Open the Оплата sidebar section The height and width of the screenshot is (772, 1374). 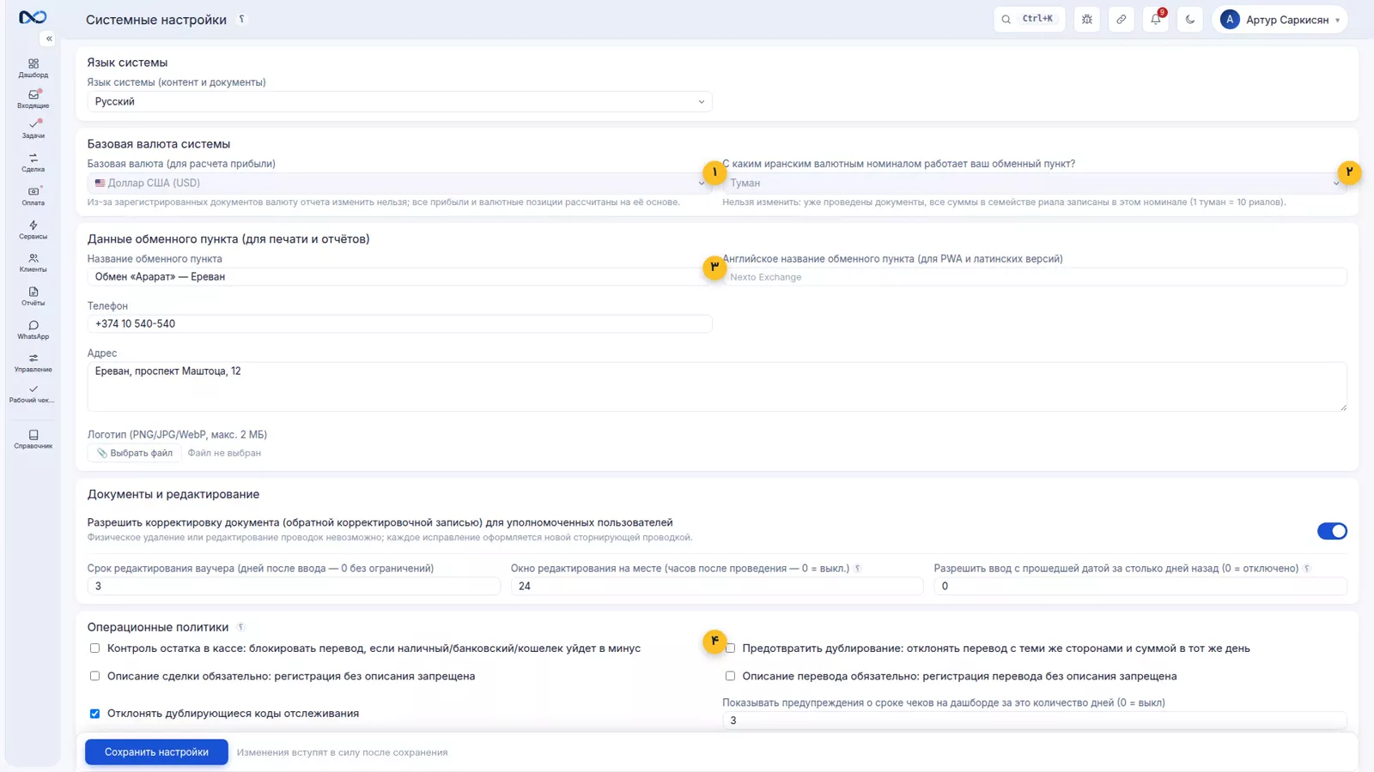point(33,196)
